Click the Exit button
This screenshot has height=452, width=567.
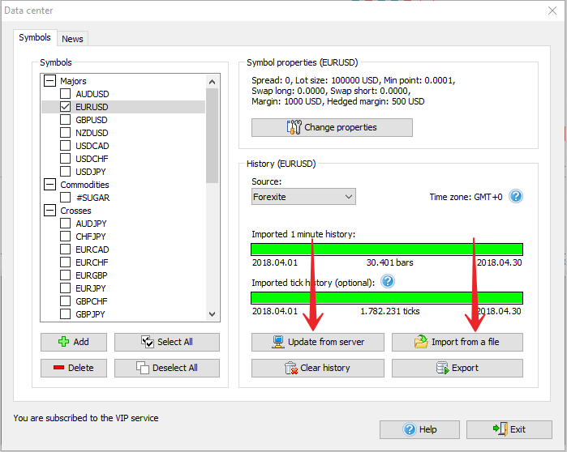[x=509, y=429]
